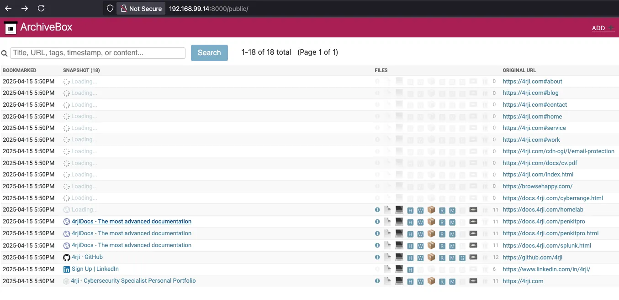Click the media cassette icon for docs.4rji.com/splunk.html
Image resolution: width=619 pixels, height=300 pixels.
point(473,245)
